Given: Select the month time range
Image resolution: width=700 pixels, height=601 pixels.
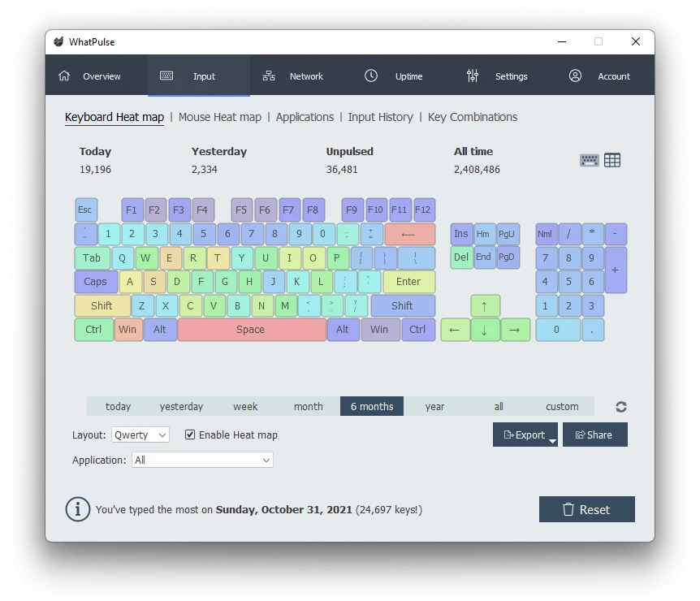Looking at the screenshot, I should click(309, 406).
